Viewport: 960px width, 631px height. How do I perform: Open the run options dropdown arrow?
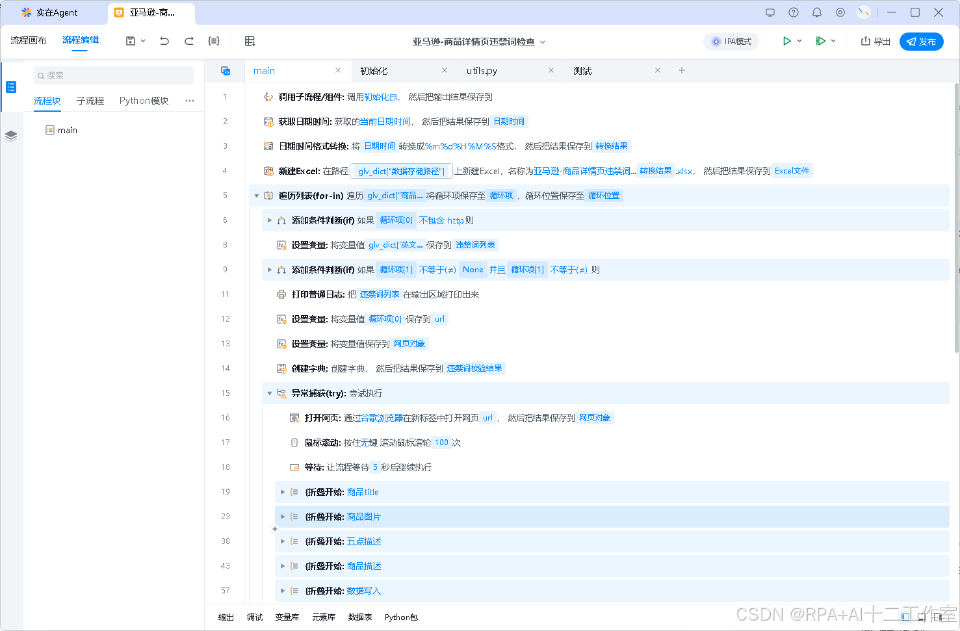(x=799, y=41)
